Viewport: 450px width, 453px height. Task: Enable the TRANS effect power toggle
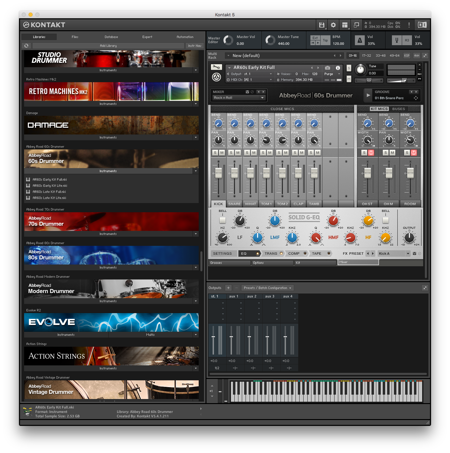[281, 253]
